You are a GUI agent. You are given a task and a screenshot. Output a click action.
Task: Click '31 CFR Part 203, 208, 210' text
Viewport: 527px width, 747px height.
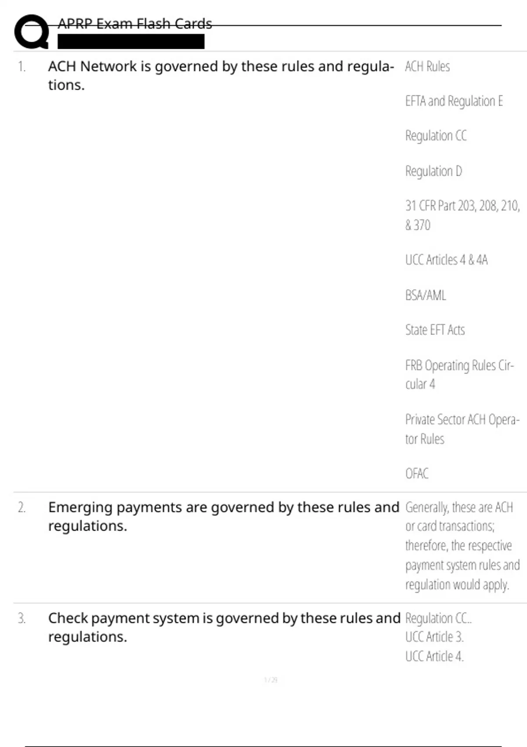tap(462, 206)
